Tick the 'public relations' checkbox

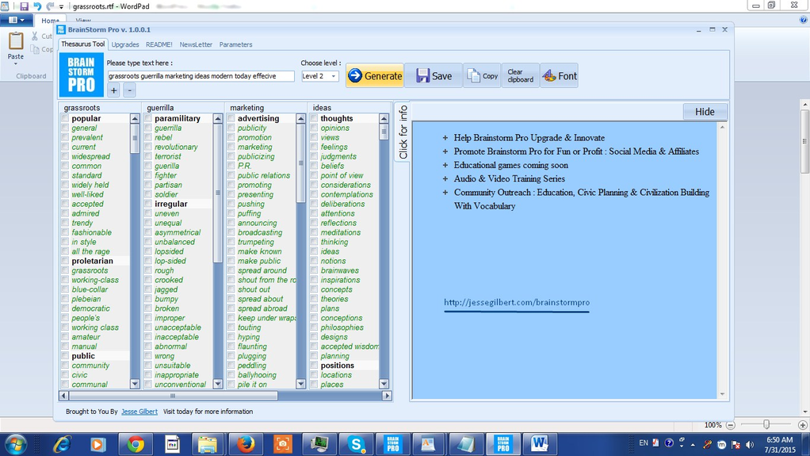click(x=231, y=176)
